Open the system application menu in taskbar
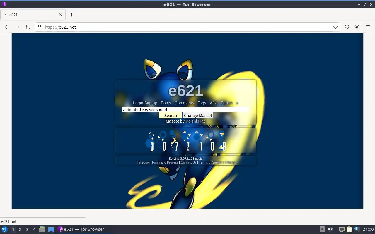Viewport: 375px width, 234px height. pyautogui.click(x=4, y=229)
